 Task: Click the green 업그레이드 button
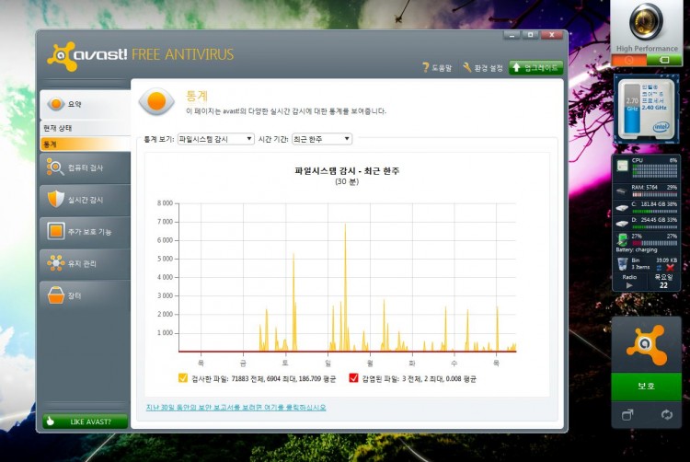(535, 67)
